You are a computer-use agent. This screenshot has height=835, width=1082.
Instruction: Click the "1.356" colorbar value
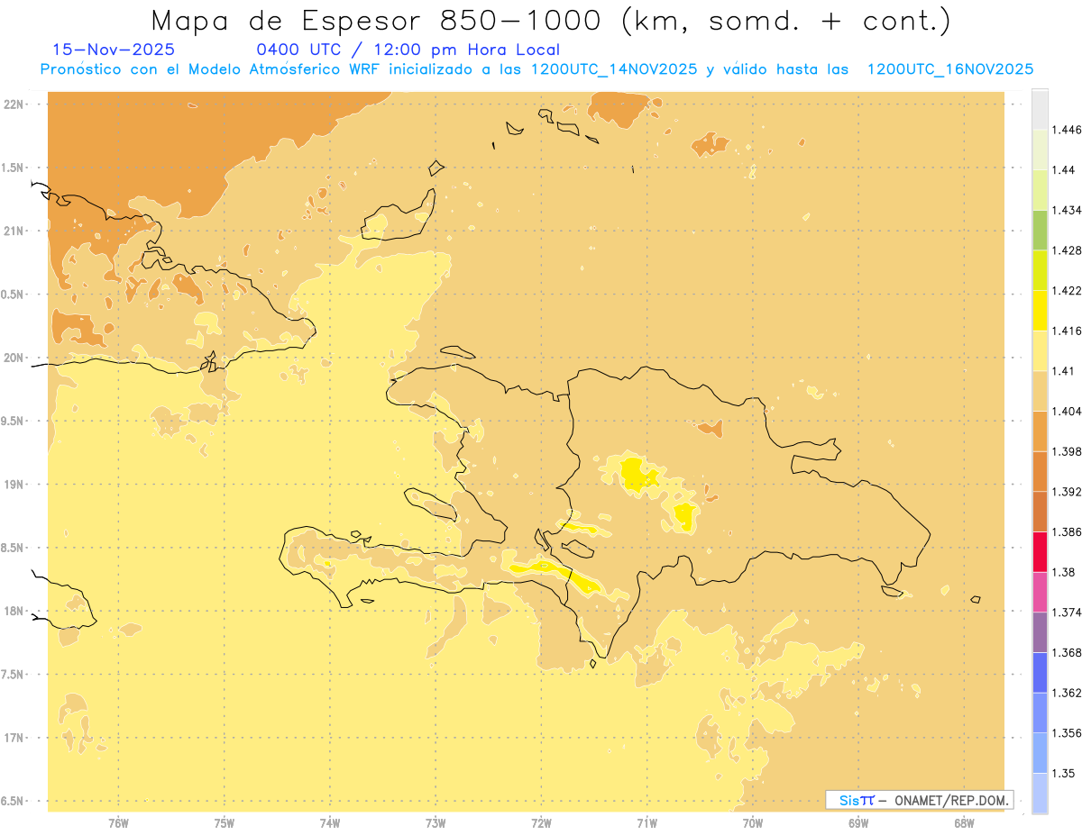[x=1068, y=733]
